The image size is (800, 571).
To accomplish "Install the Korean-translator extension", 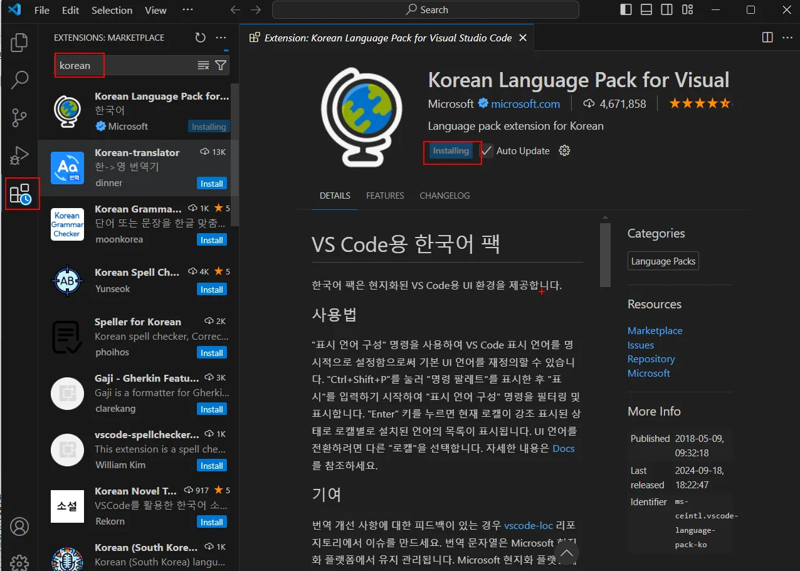I will (x=211, y=184).
